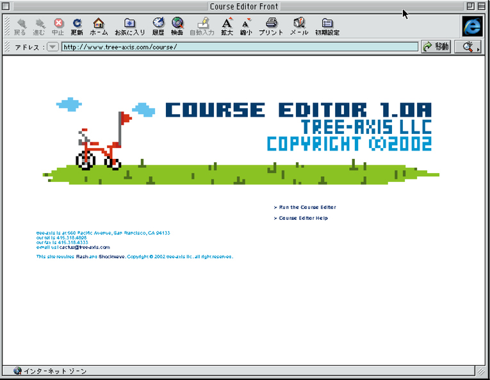This screenshot has height=380, width=490.
Task: Click the Internet Explorer logo icon
Action: (472, 26)
